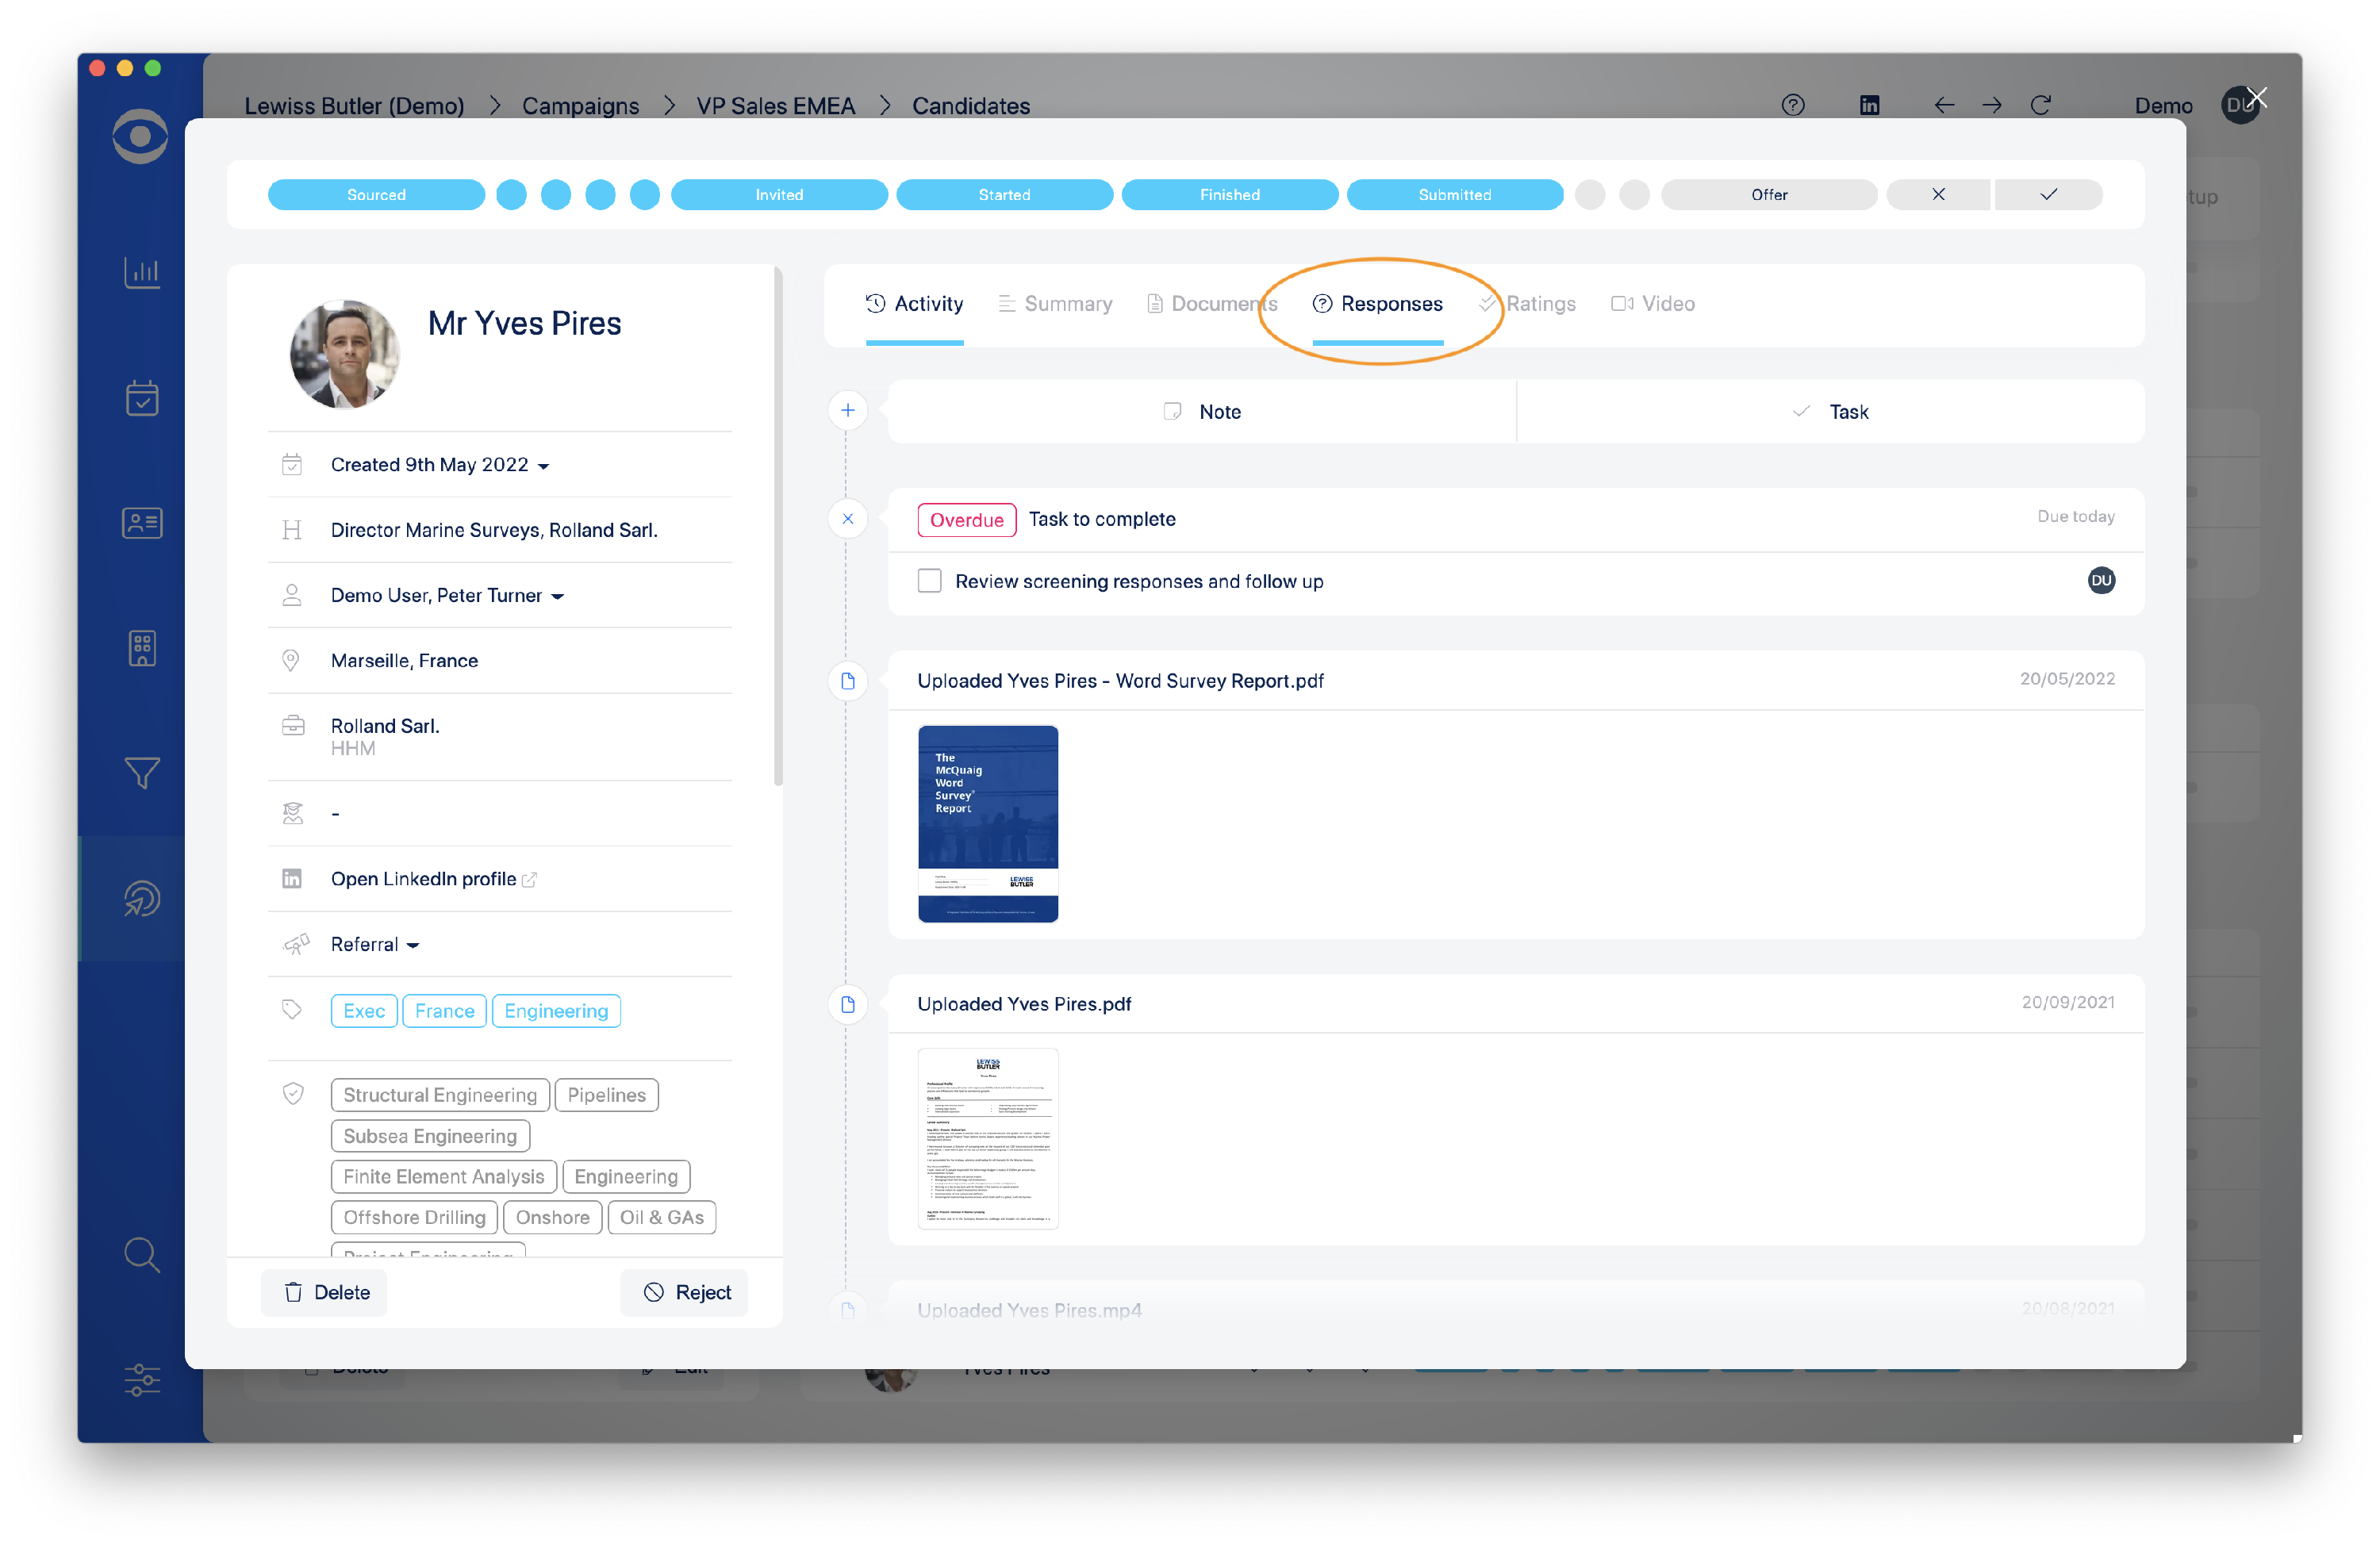Click the plus icon on activity timeline
2380x1546 pixels.
847,410
